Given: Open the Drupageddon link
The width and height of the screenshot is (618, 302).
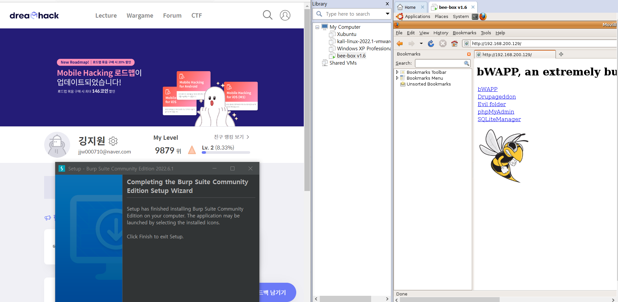Looking at the screenshot, I should point(497,97).
